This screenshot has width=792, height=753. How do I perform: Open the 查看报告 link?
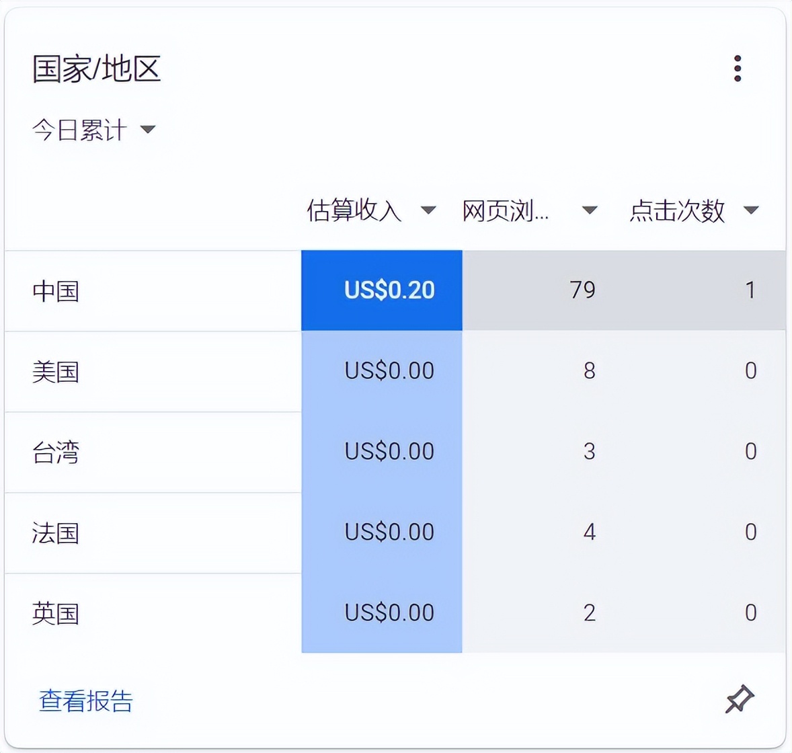coord(86,701)
